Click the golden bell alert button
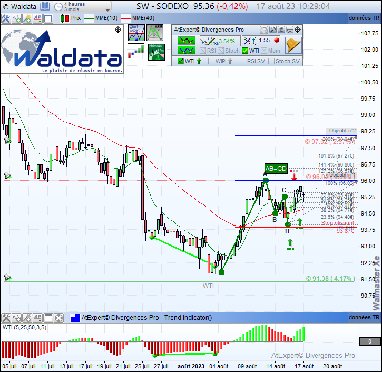Image resolution: width=382 pixels, height=372 pixels. pos(293,45)
